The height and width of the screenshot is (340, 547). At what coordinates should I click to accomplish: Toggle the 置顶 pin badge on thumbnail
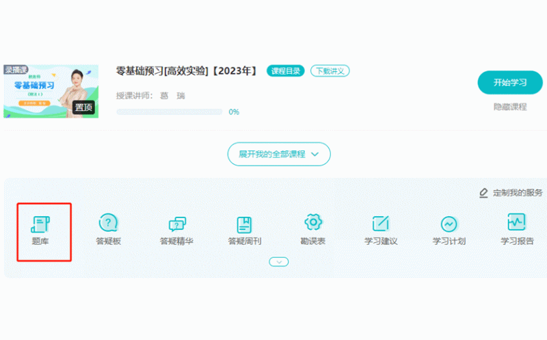coord(84,107)
